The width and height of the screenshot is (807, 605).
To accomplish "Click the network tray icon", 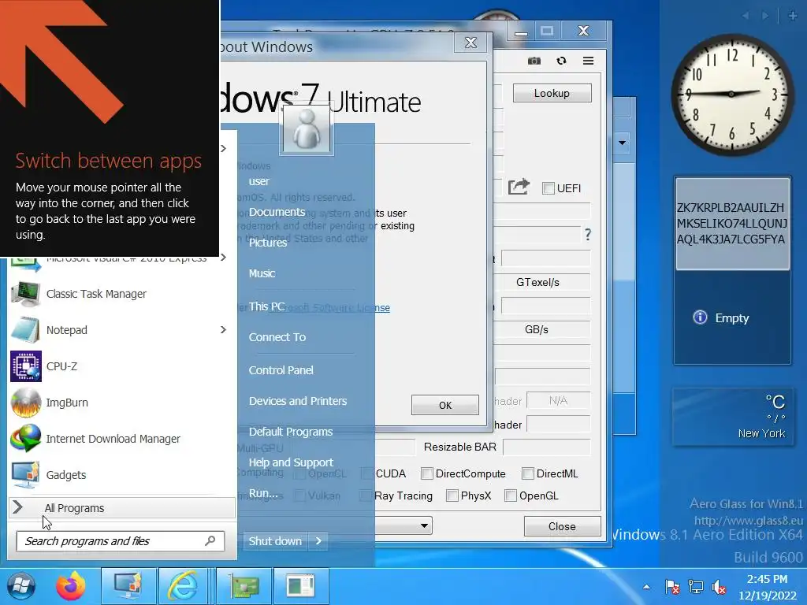I will 695,587.
